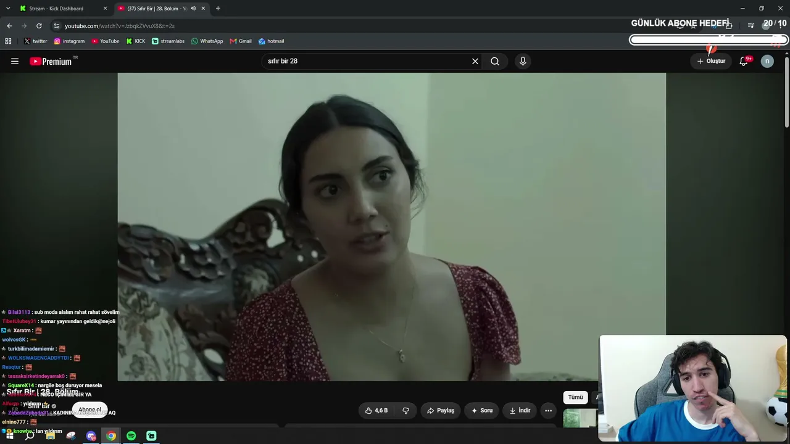The width and height of the screenshot is (790, 444).
Task: Open the hotmail bookmark
Action: [272, 41]
